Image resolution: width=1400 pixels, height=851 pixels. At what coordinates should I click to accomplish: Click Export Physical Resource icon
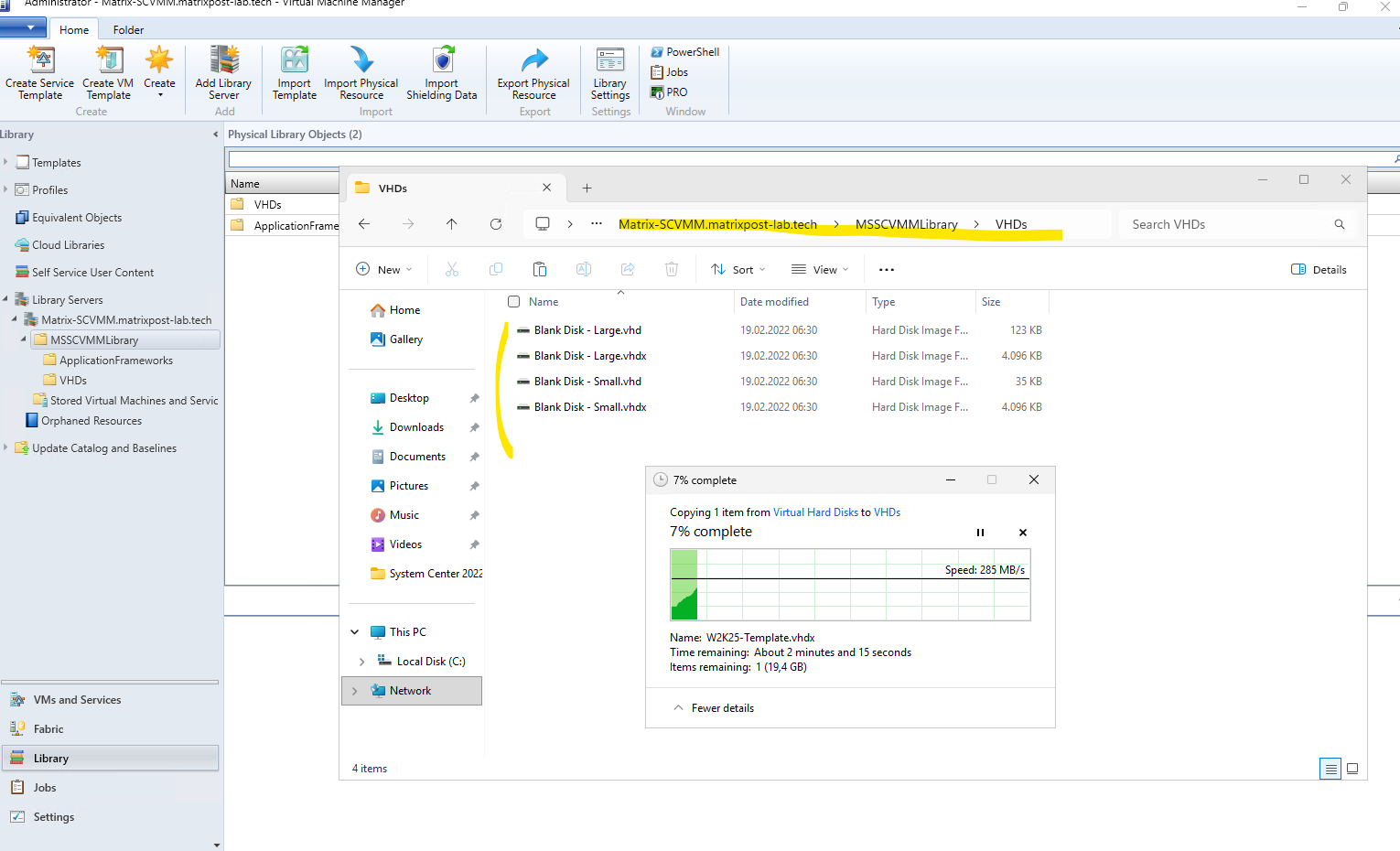[533, 72]
